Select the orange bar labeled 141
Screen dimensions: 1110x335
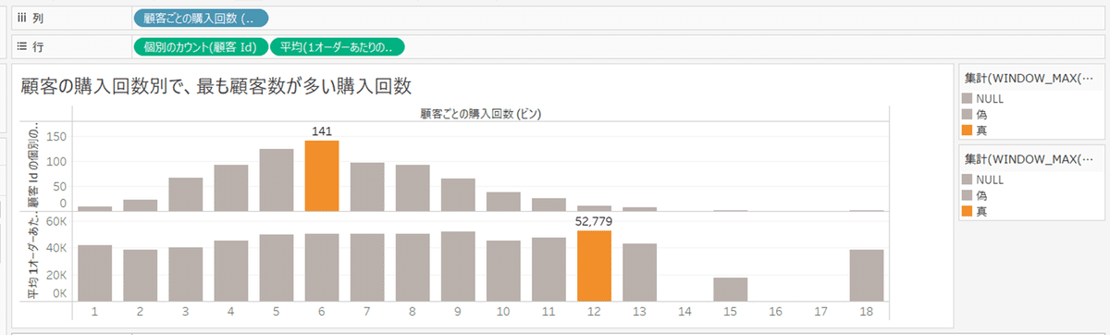click(x=322, y=176)
